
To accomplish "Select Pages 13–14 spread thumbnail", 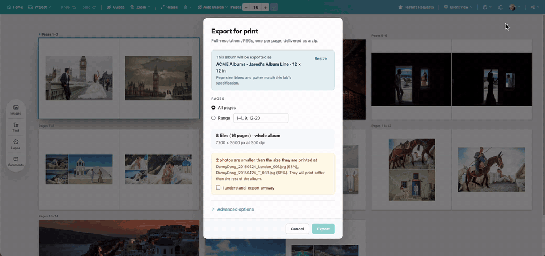I will point(119,238).
